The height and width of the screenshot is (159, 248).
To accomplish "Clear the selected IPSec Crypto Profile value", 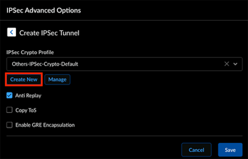I will [227, 64].
